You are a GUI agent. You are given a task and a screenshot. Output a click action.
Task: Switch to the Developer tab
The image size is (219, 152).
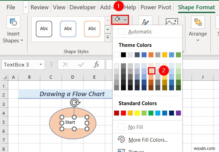click(83, 7)
